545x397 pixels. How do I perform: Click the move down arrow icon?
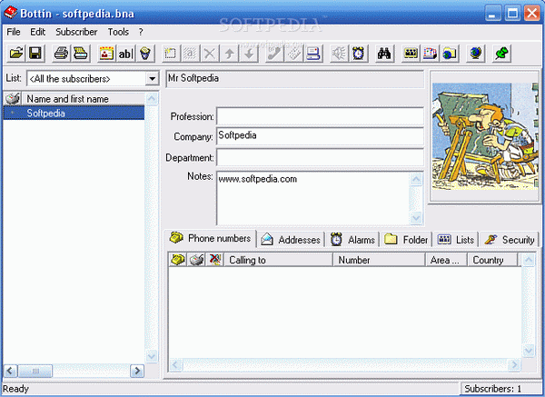pyautogui.click(x=249, y=54)
